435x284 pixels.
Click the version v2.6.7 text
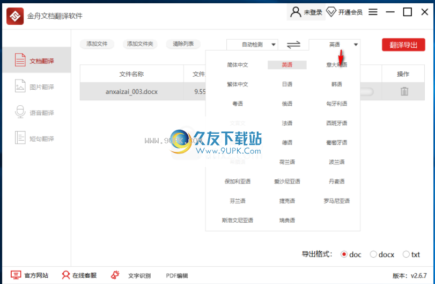point(410,275)
